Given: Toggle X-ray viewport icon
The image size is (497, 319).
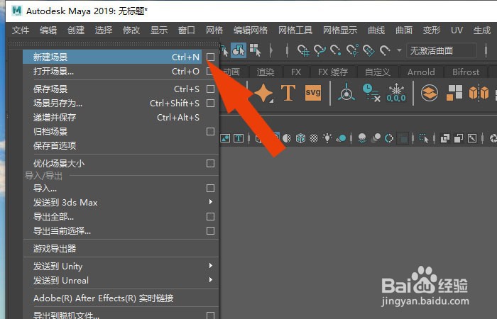Looking at the screenshot, I should pos(445,138).
